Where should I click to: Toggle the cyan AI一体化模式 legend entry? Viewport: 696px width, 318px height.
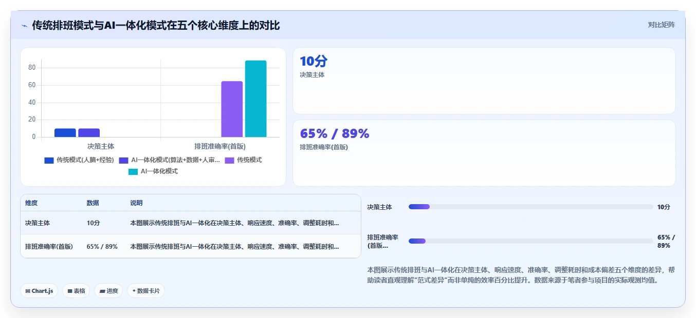coord(153,171)
